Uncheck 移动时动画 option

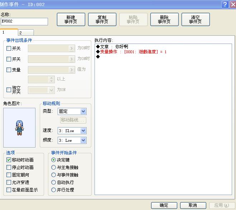pyautogui.click(x=9, y=160)
